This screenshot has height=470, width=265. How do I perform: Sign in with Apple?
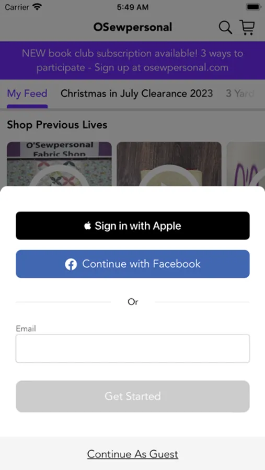point(133,226)
